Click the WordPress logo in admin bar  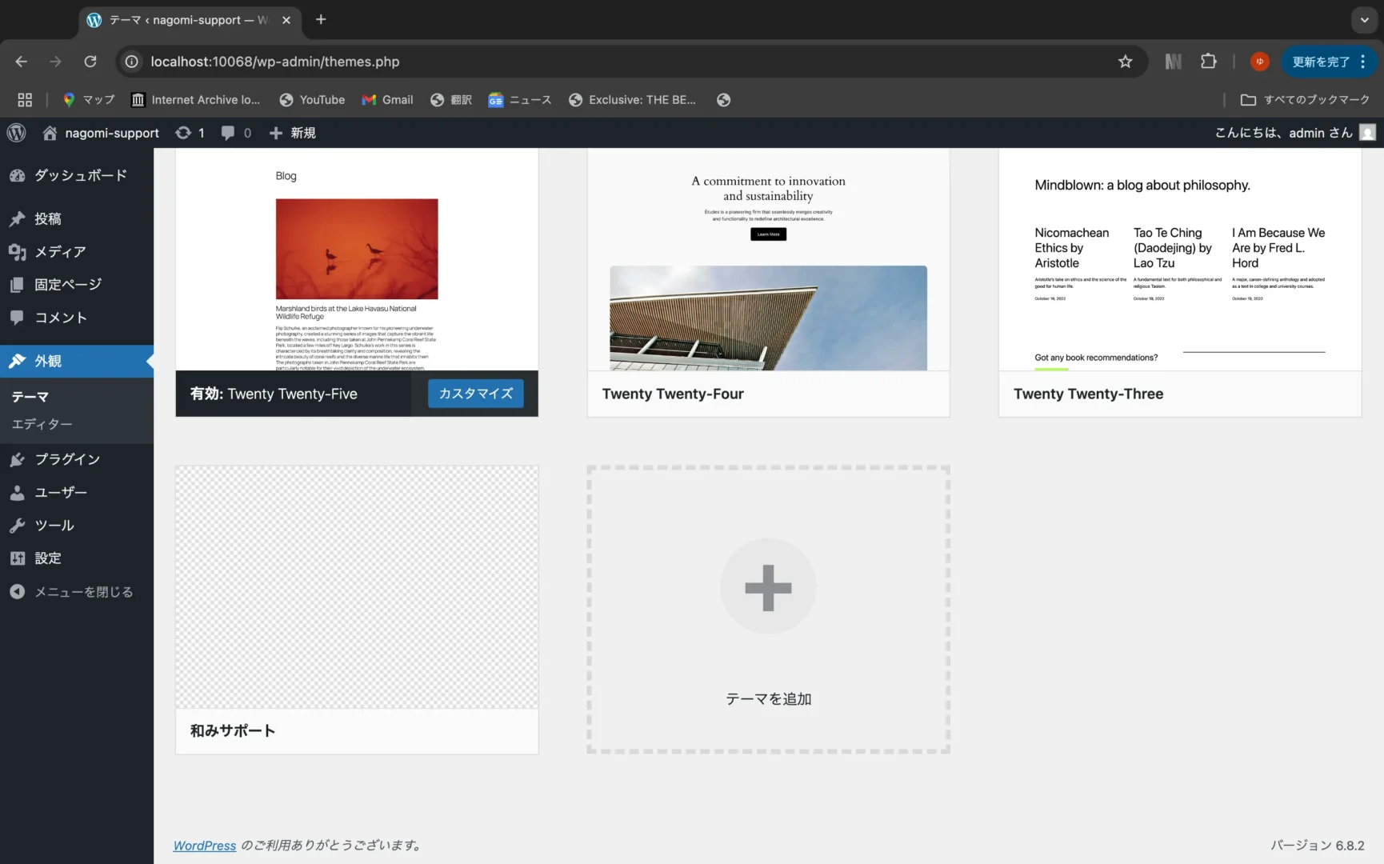click(17, 133)
